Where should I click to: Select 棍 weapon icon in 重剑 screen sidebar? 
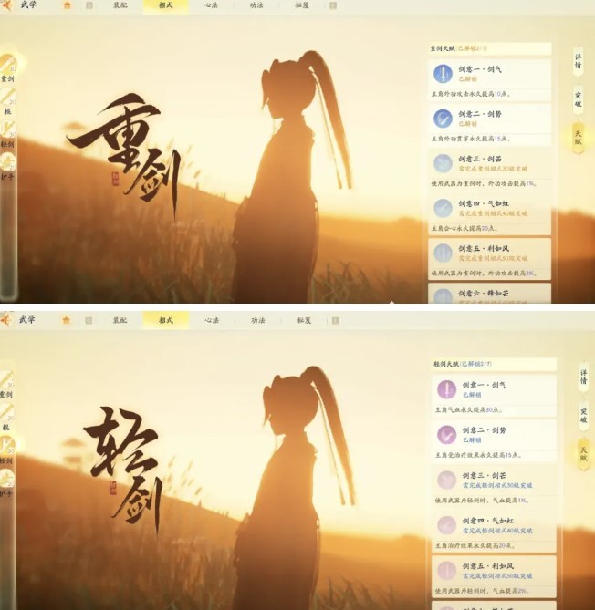point(8,97)
